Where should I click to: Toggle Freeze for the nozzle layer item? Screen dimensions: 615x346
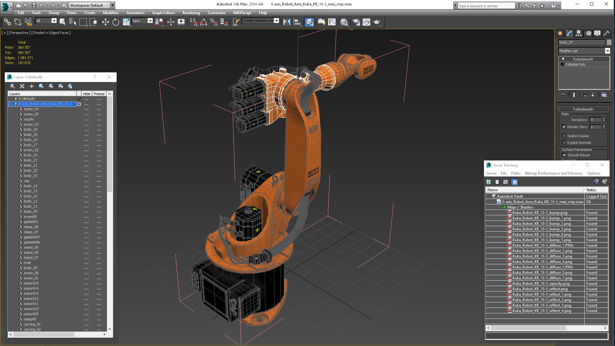(99, 119)
